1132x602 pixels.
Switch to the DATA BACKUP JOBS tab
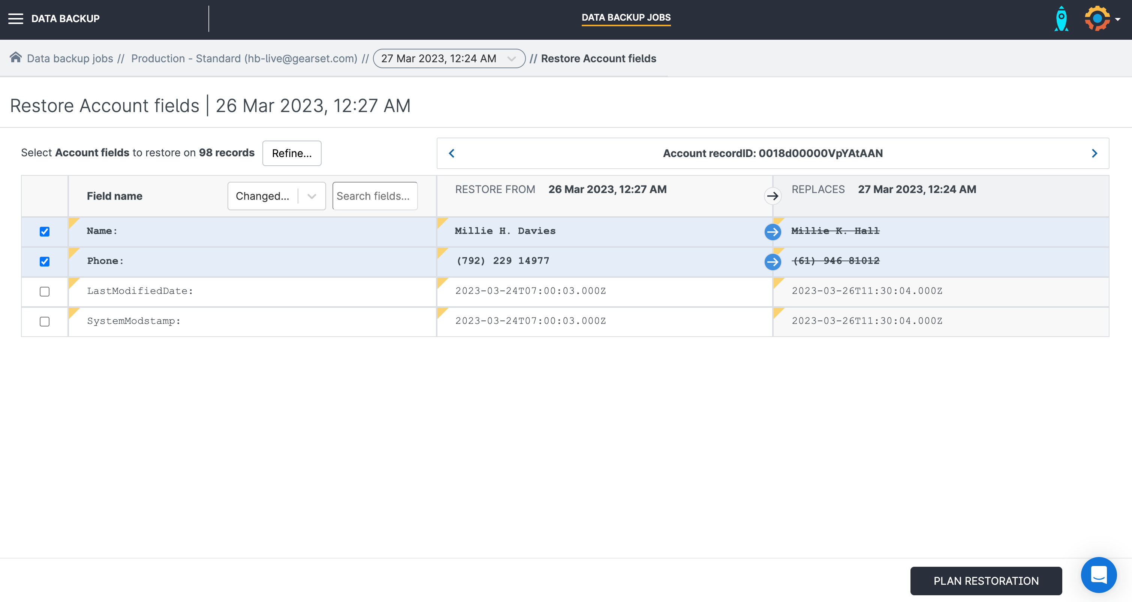(626, 18)
